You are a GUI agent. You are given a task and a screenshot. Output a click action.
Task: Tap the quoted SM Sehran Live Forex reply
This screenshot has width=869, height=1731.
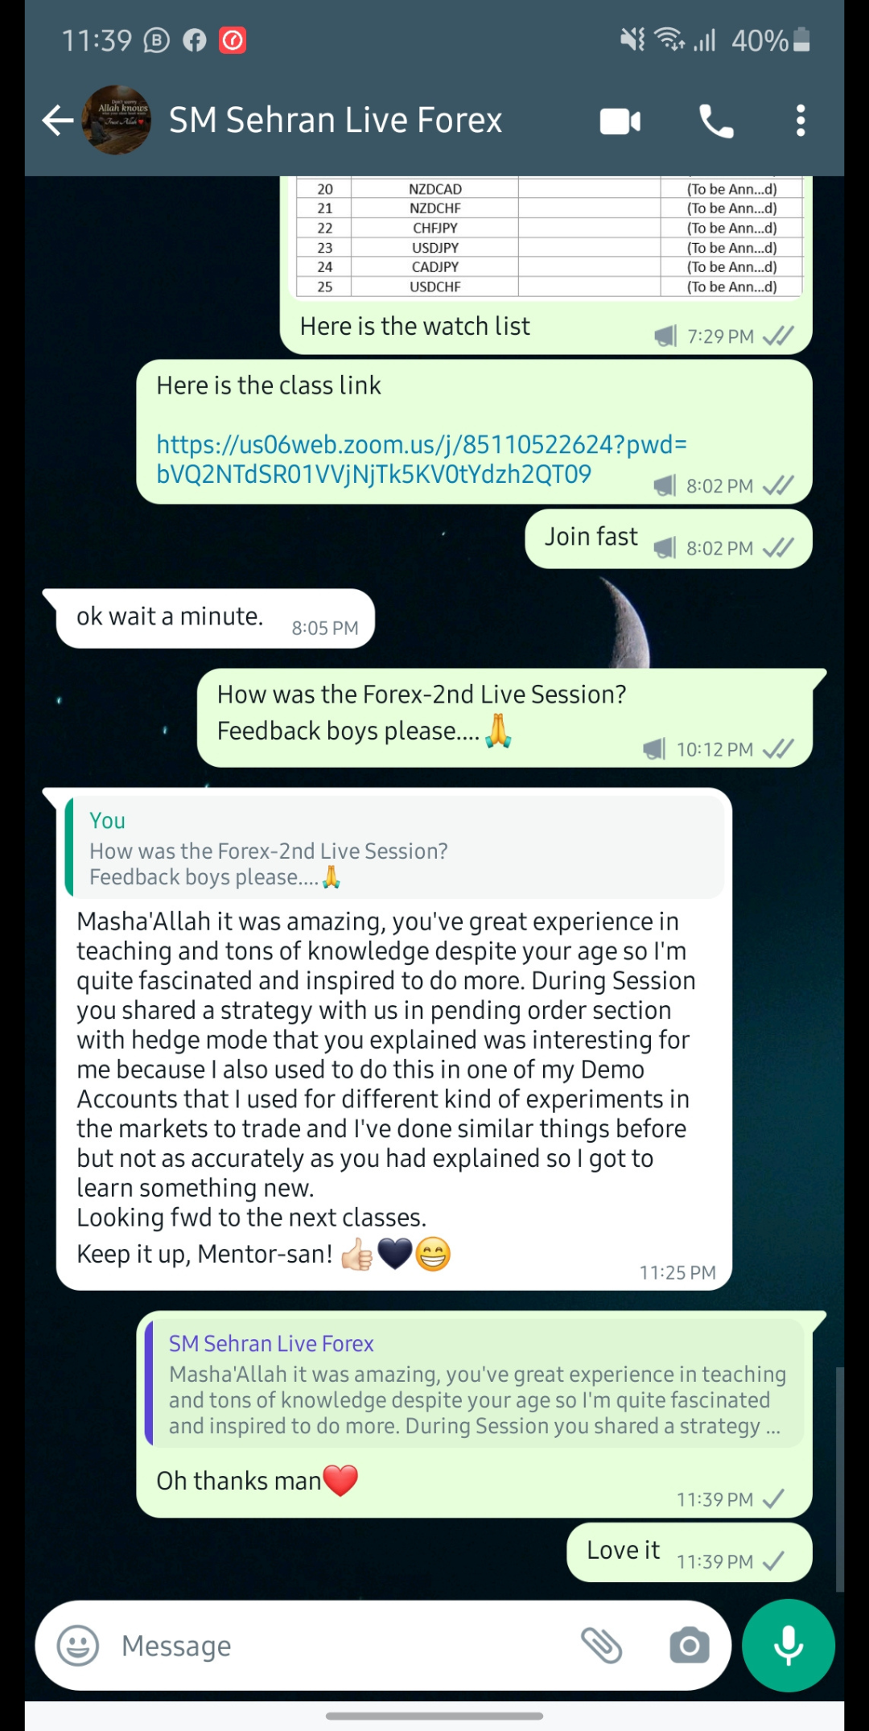coord(475,1384)
